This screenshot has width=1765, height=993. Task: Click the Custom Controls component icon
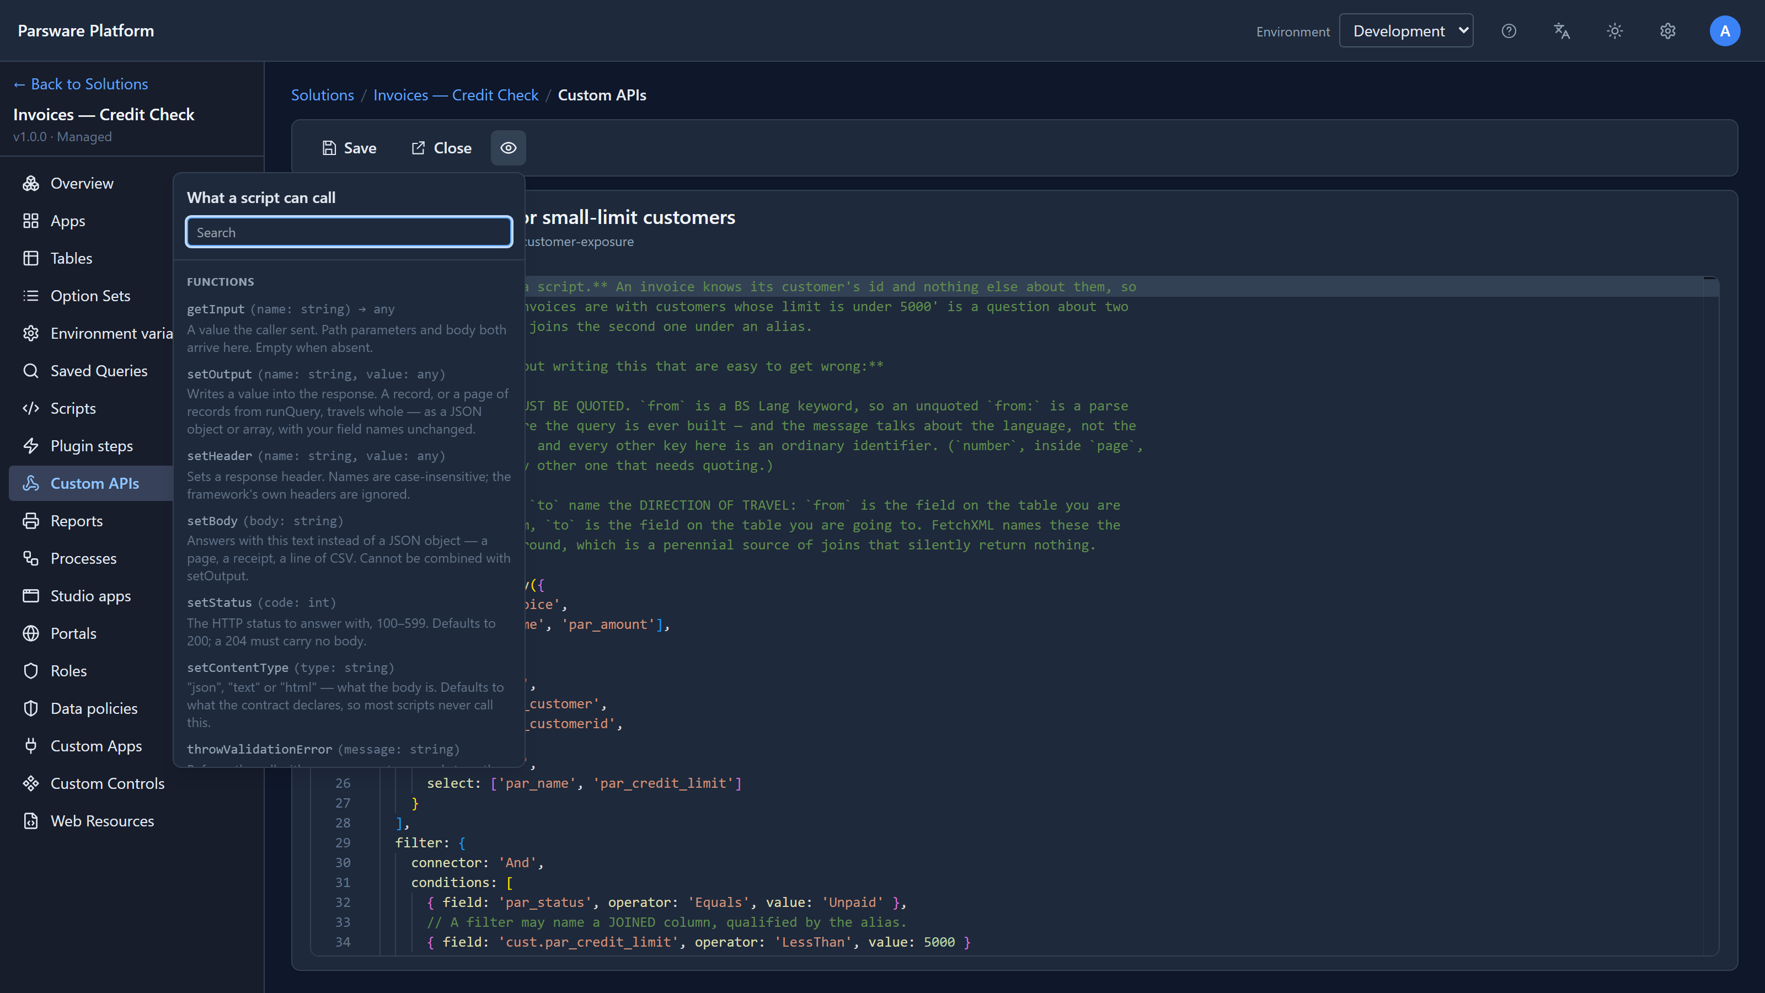point(31,783)
